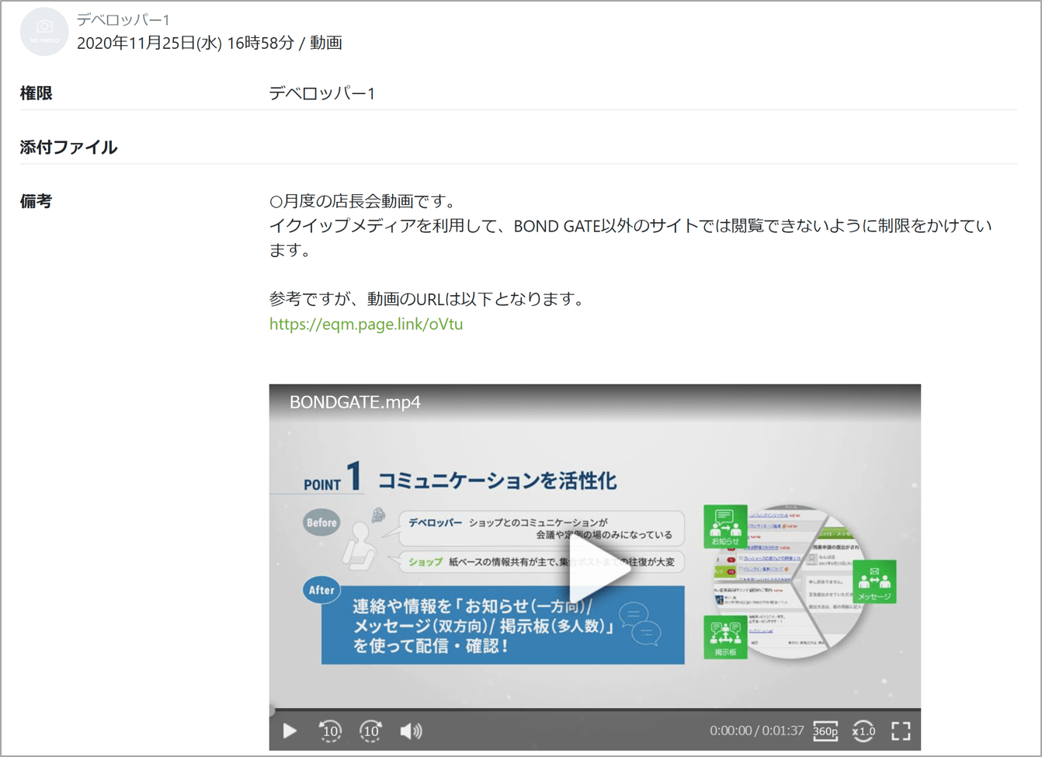Rewind the video 10 seconds
The image size is (1042, 757).
pos(330,731)
